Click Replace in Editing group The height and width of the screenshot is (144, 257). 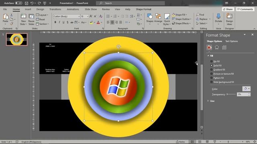click(x=202, y=19)
